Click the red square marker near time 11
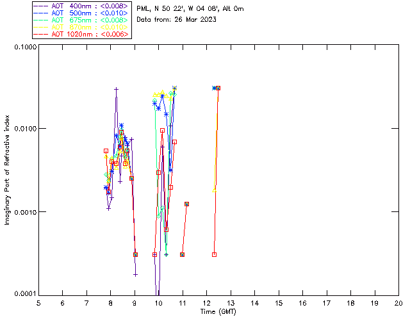The width and height of the screenshot is (410, 328). [x=183, y=254]
